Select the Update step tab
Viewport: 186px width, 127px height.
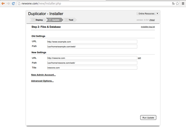coord(54,20)
